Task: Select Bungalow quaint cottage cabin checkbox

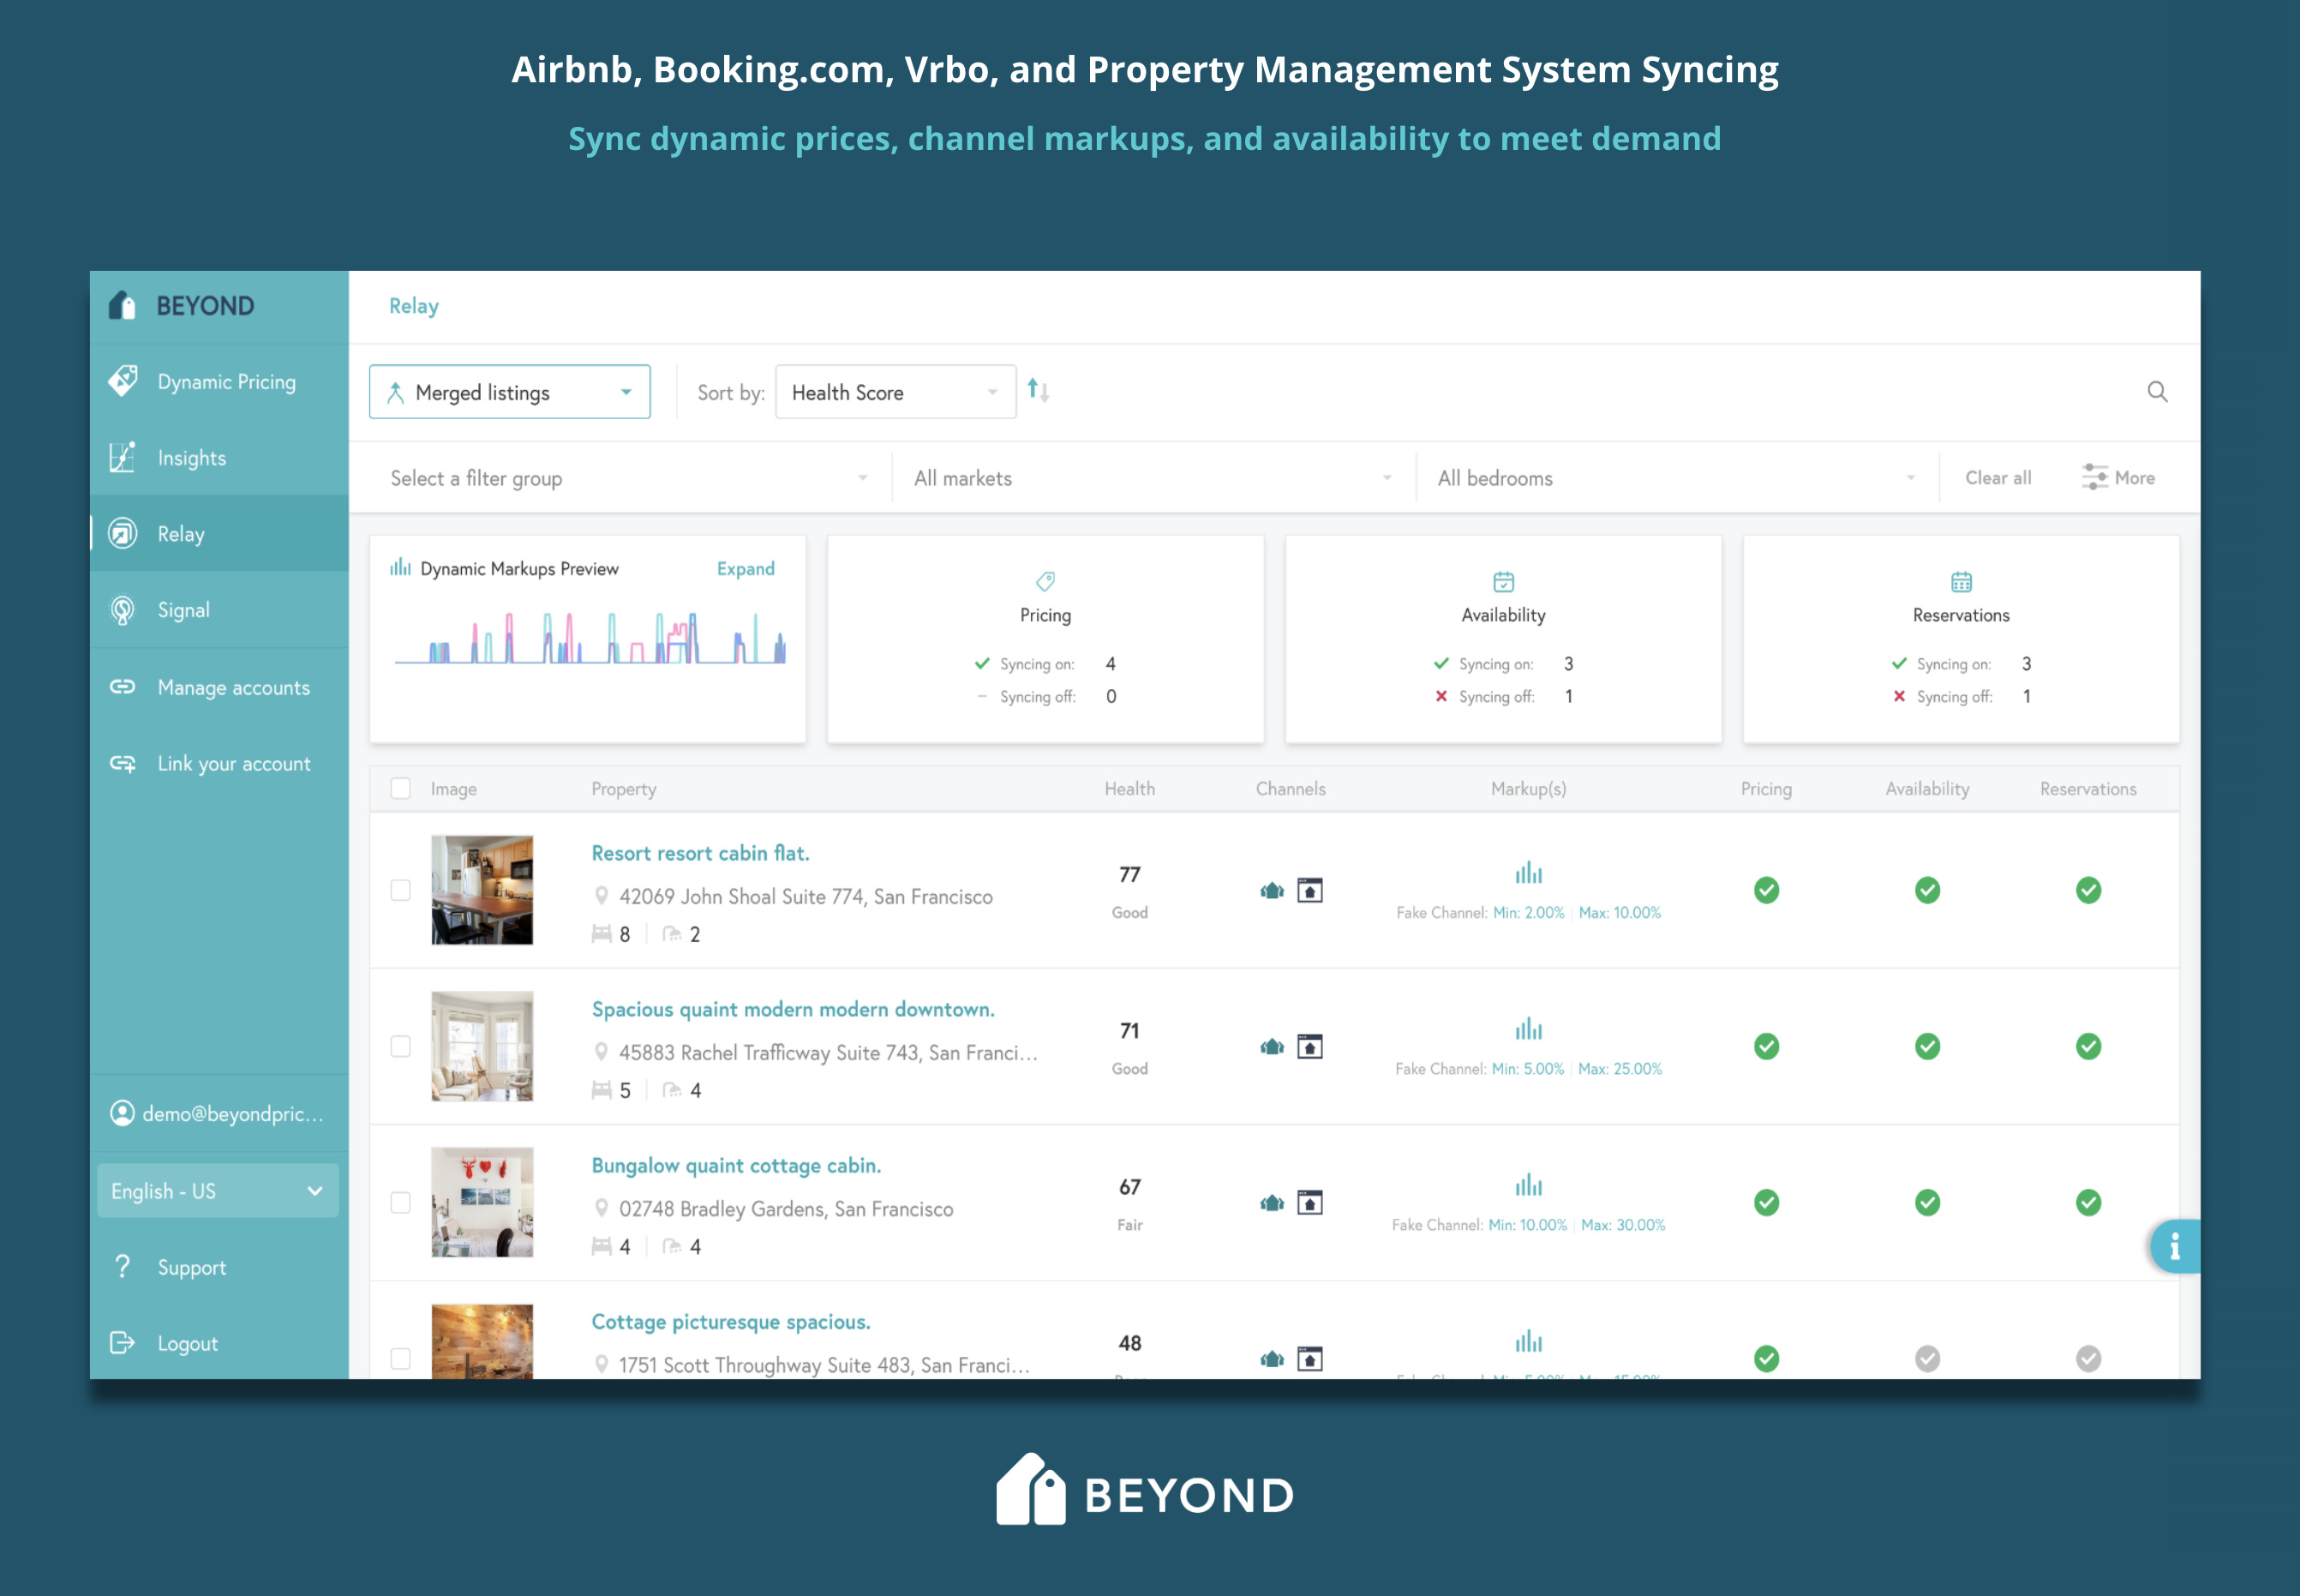Action: coord(401,1202)
